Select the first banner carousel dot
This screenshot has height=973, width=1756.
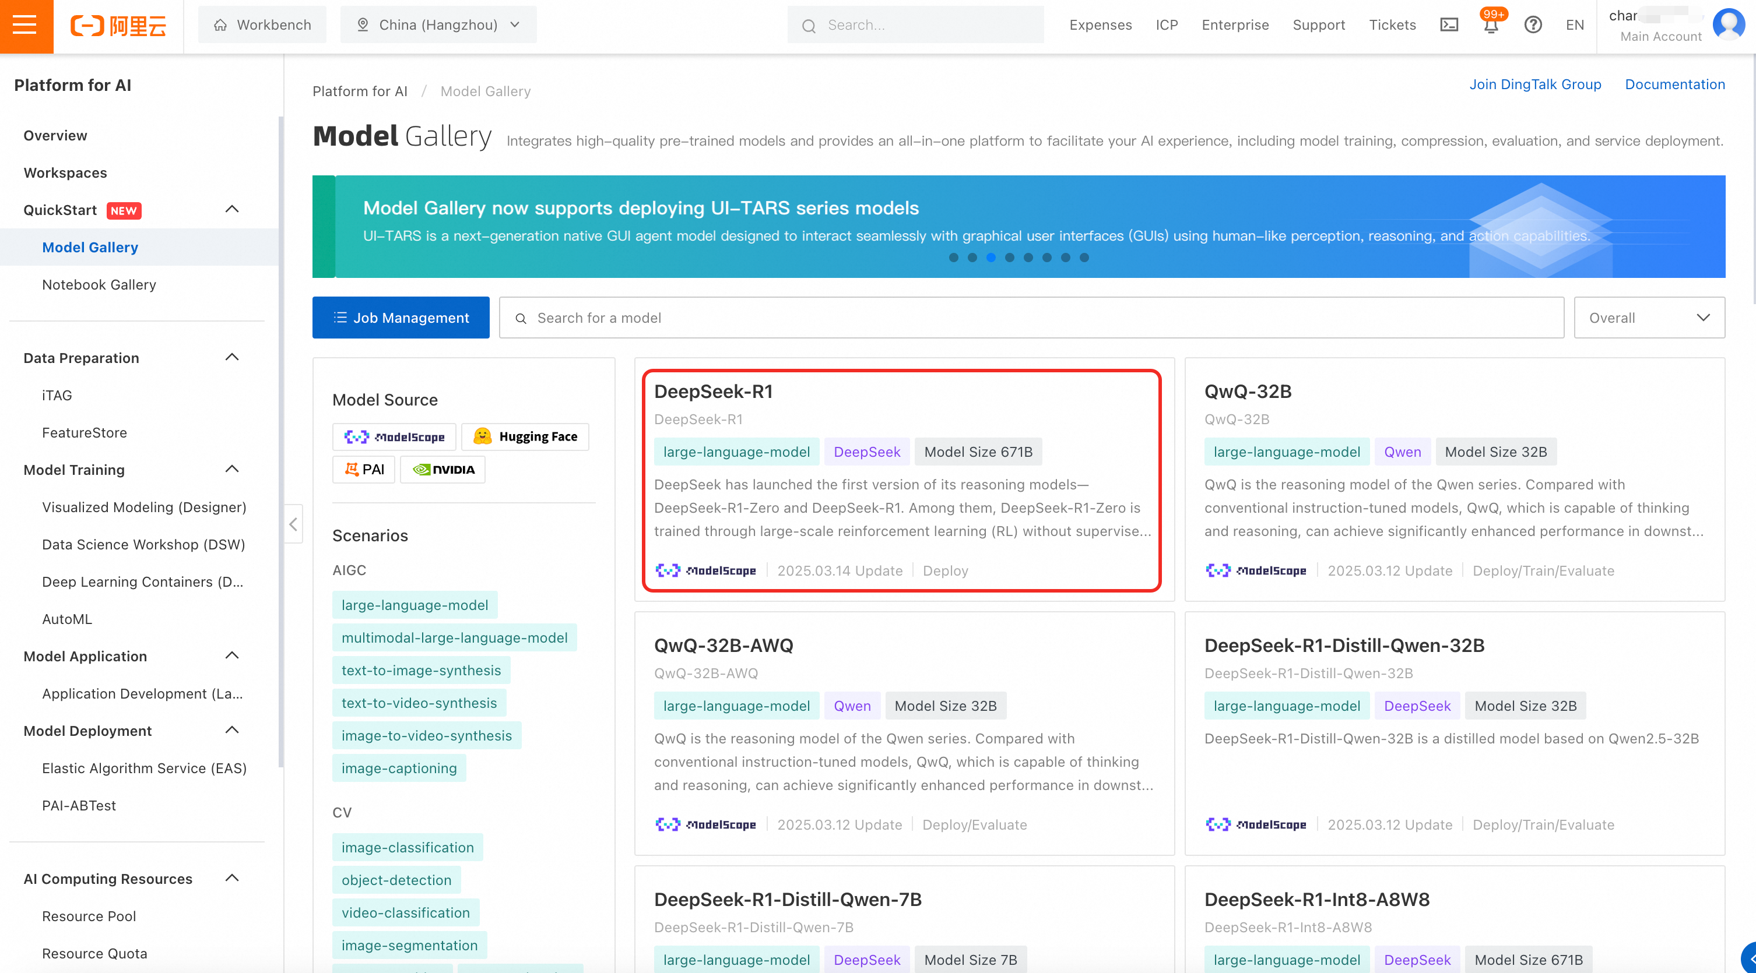[954, 258]
